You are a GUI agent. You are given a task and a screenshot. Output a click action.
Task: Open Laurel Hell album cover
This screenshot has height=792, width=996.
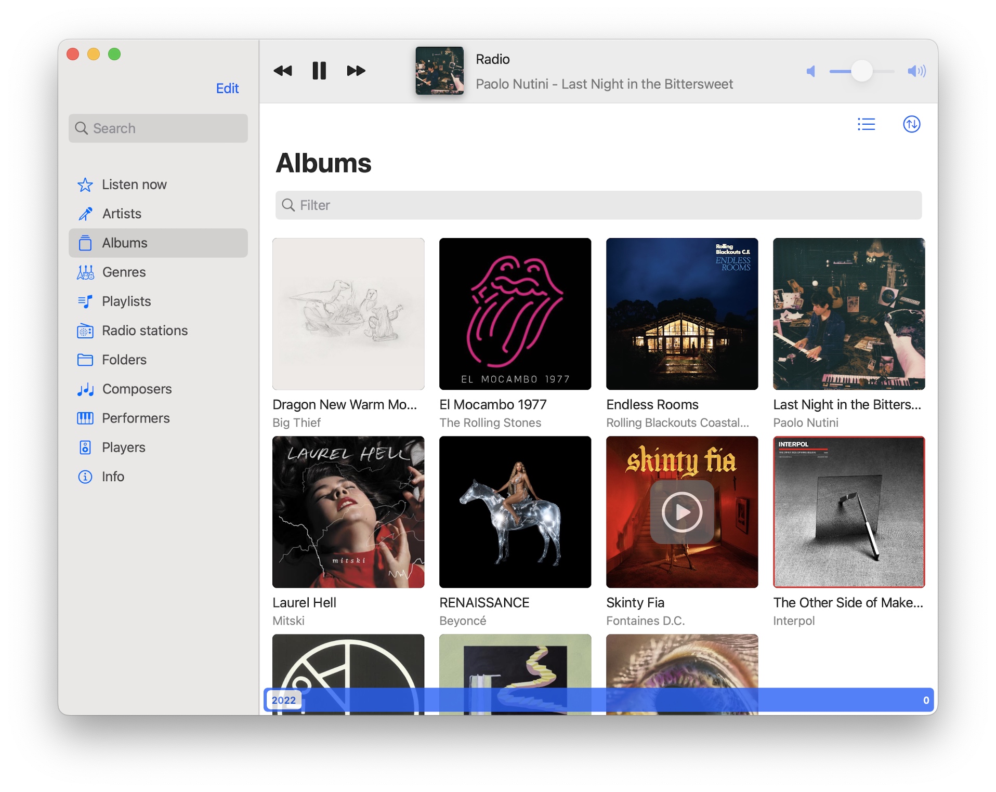pos(348,512)
